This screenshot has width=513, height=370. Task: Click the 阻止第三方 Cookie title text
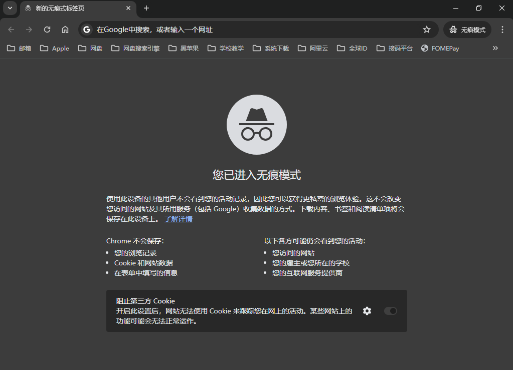pos(145,301)
